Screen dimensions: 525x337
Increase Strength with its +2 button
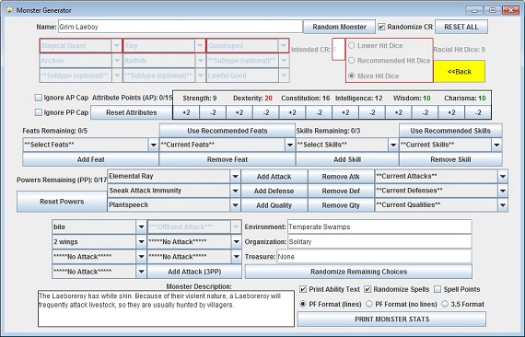click(x=186, y=112)
